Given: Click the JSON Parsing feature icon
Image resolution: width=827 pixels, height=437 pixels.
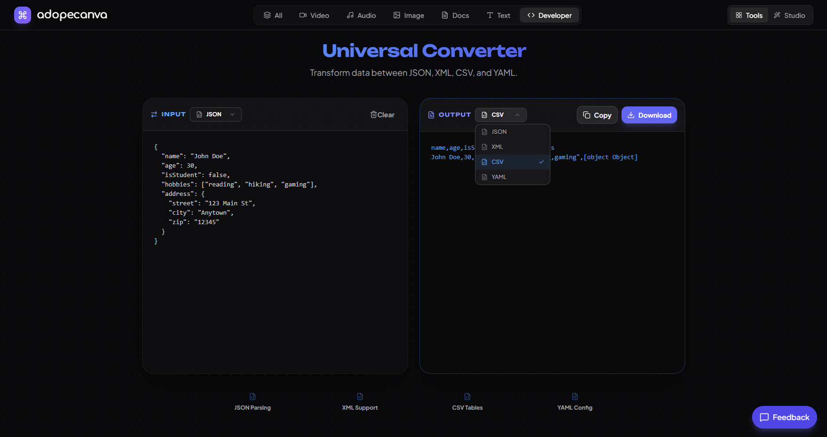Looking at the screenshot, I should (253, 397).
